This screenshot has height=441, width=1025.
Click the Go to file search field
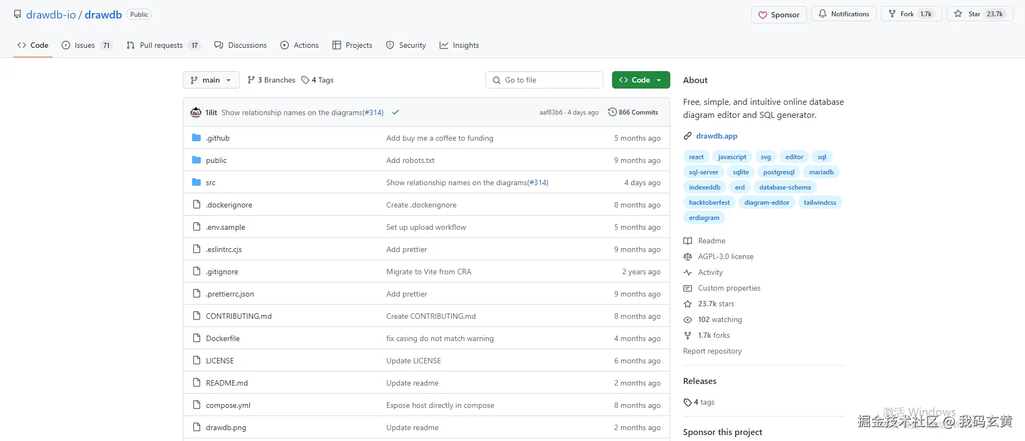(x=544, y=80)
